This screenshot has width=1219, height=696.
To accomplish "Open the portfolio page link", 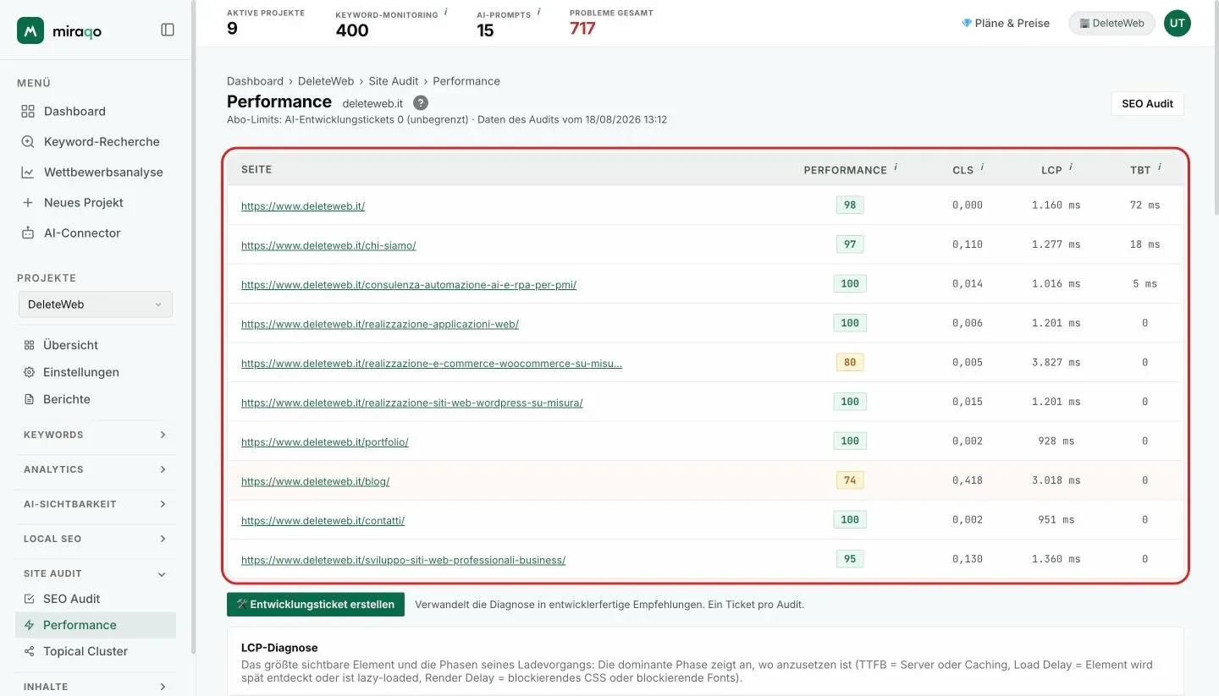I will click(x=325, y=442).
